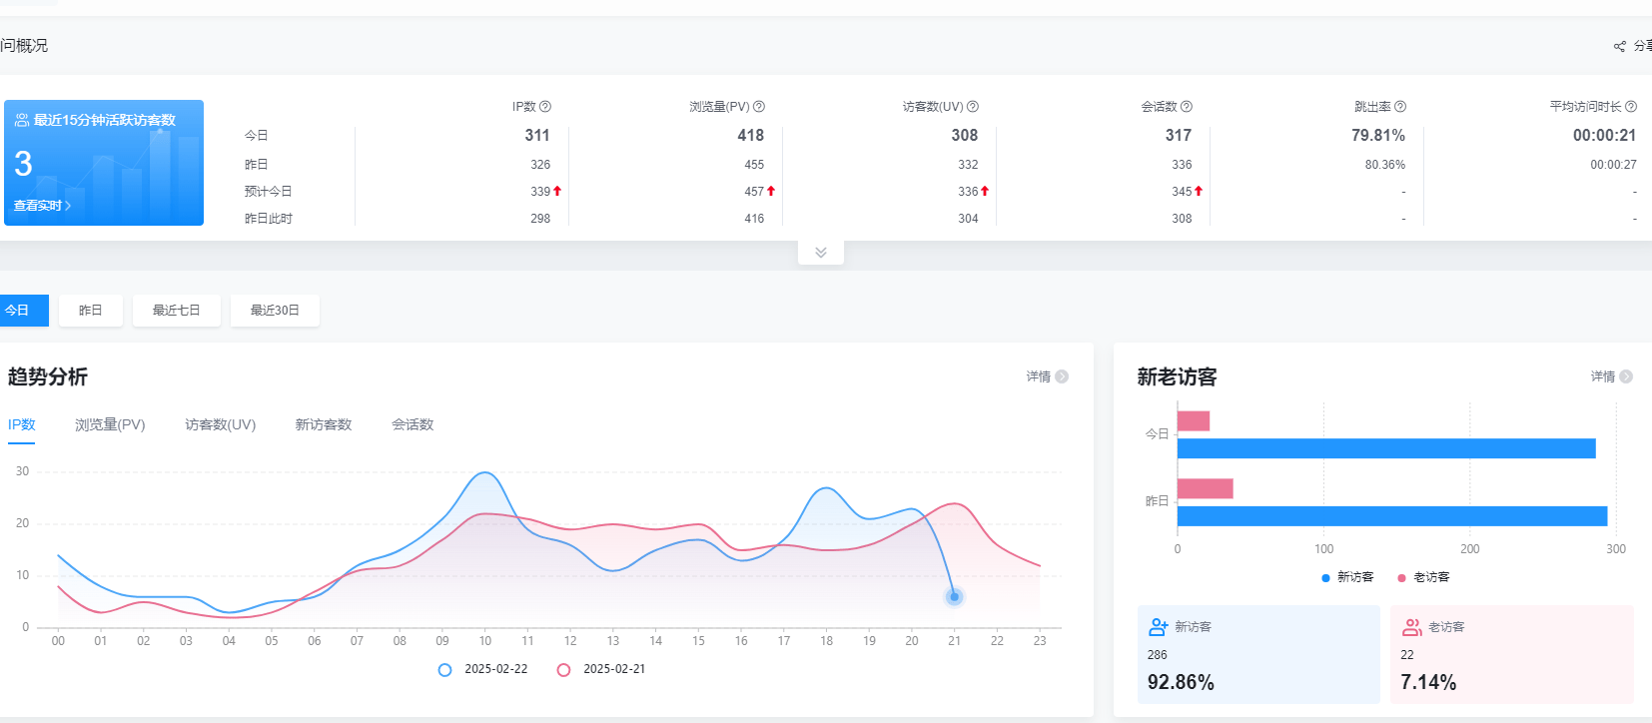The width and height of the screenshot is (1652, 723).
Task: Click the active visitor count 3
Action: (24, 164)
